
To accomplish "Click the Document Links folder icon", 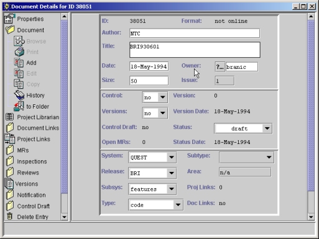I will pos(10,128).
